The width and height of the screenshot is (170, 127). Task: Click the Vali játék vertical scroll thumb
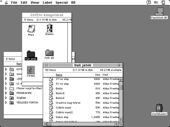tap(121, 87)
